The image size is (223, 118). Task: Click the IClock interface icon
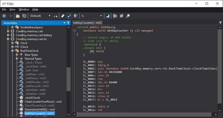click(17, 47)
